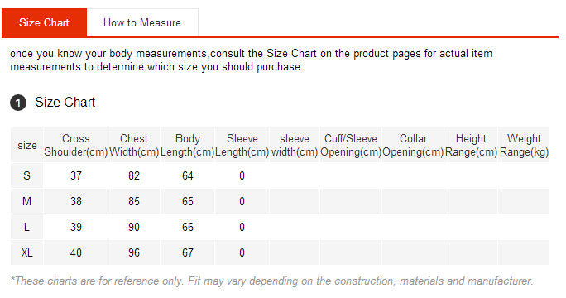Click the Size Chart section heading
The width and height of the screenshot is (566, 298).
(x=65, y=102)
